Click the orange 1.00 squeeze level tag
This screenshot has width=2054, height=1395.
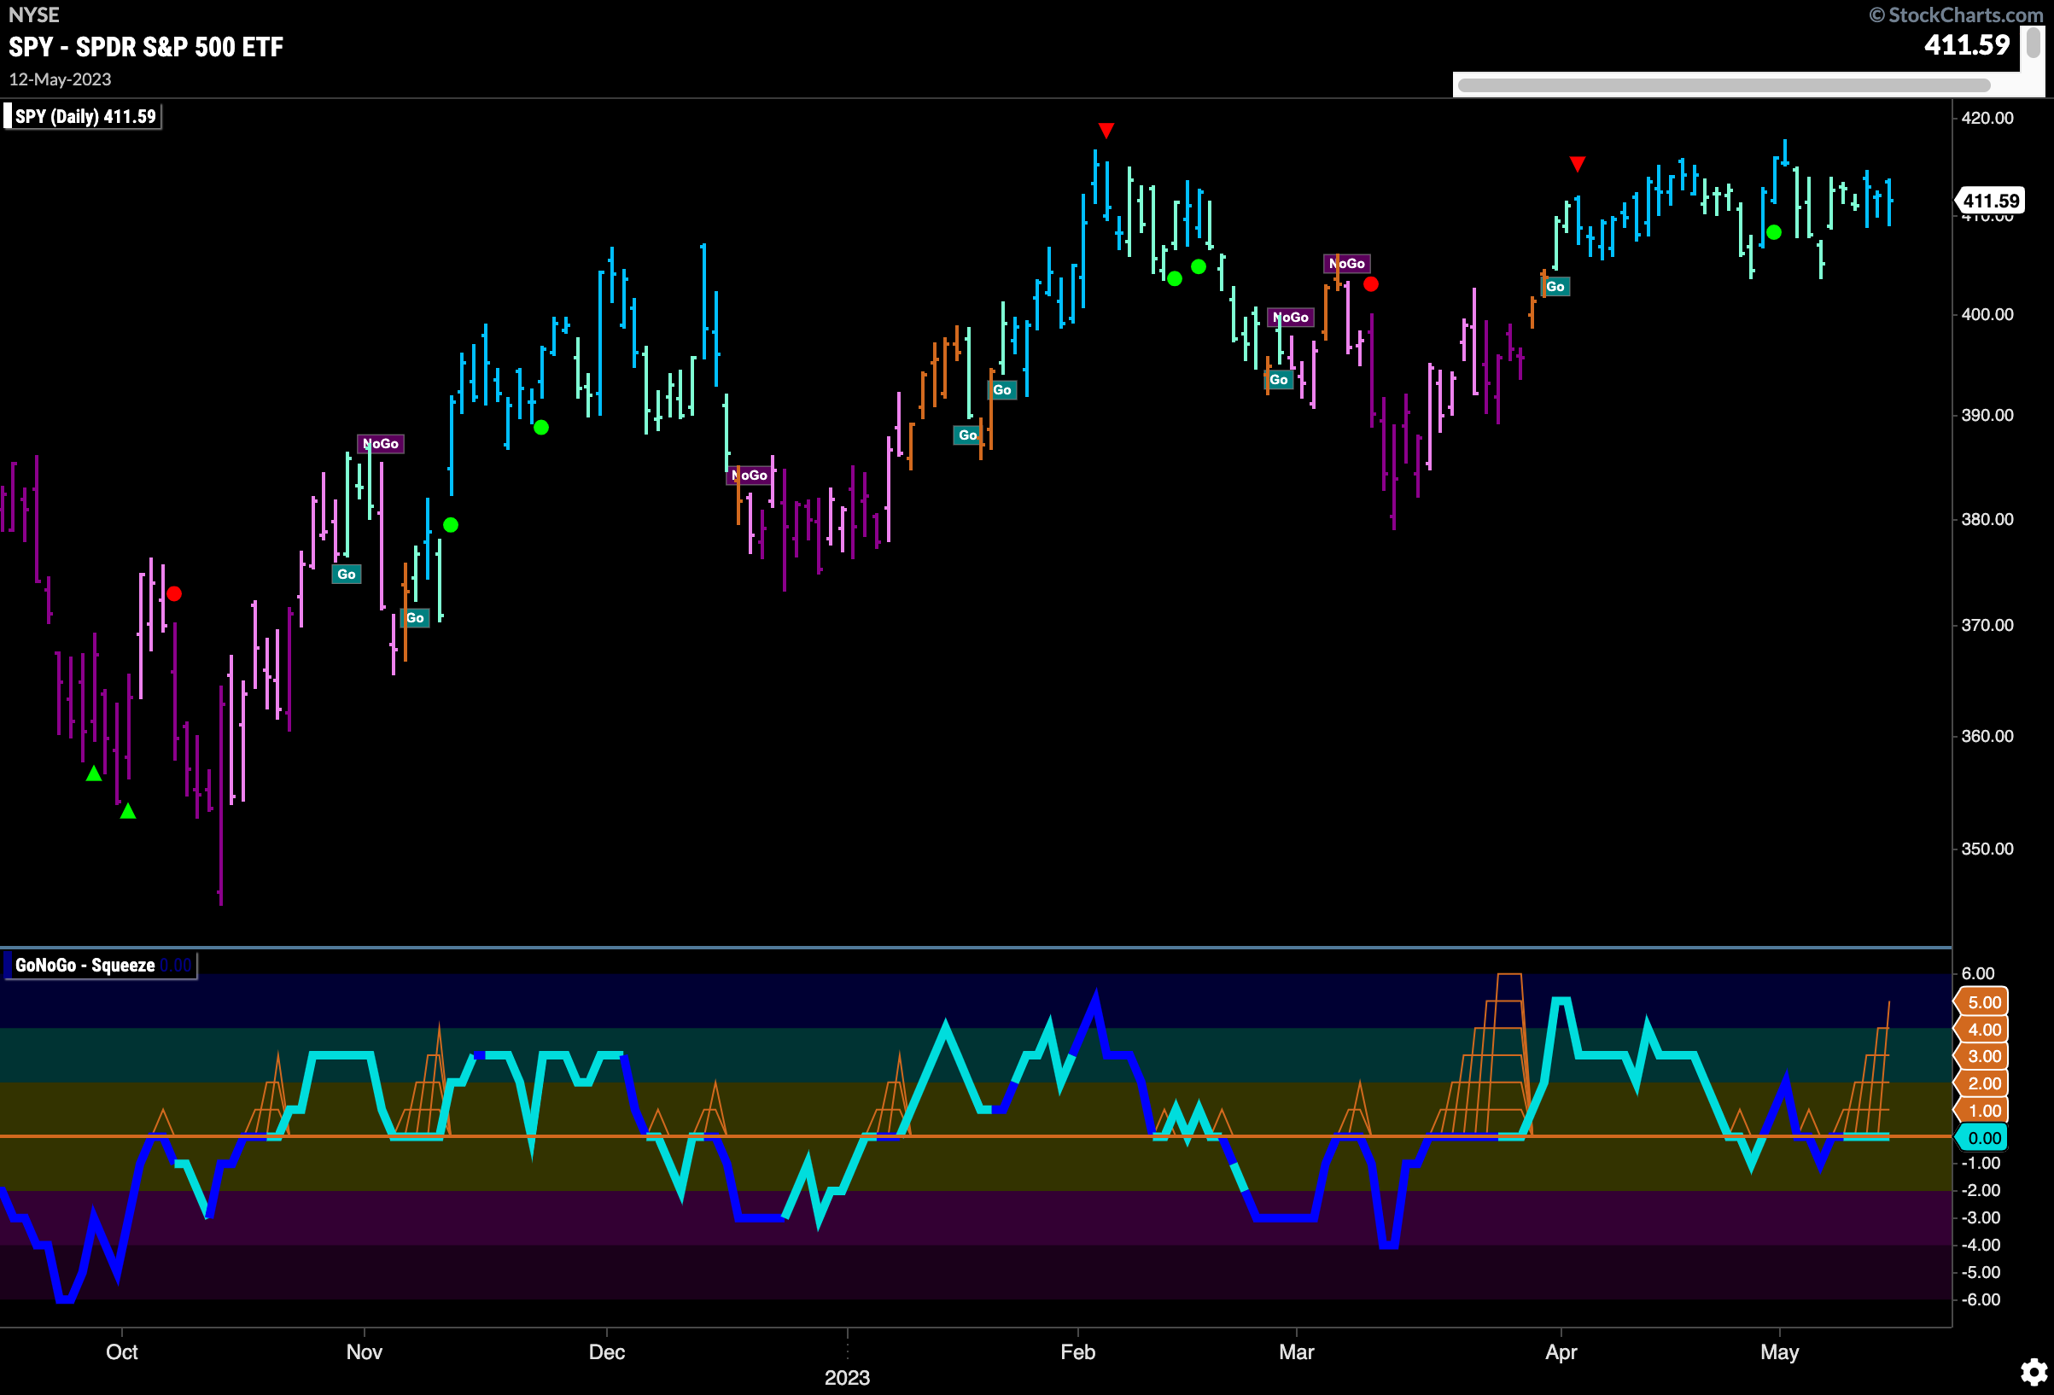point(1982,1111)
